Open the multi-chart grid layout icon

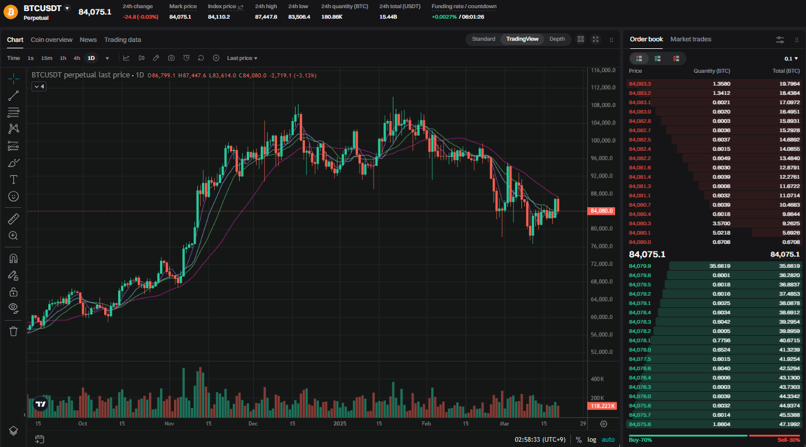581,39
